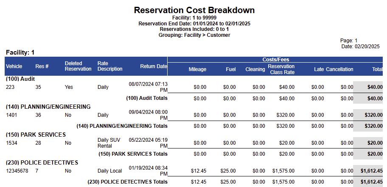
Task: Select the Daily SUV Rental rate description
Action: tap(109, 143)
